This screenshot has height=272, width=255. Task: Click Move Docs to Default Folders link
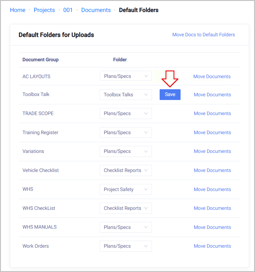pyautogui.click(x=203, y=35)
